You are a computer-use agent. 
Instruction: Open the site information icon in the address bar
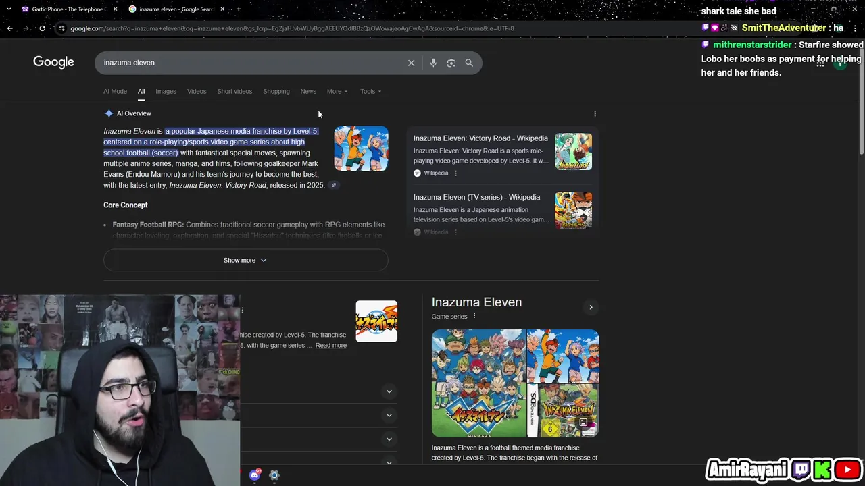click(61, 28)
